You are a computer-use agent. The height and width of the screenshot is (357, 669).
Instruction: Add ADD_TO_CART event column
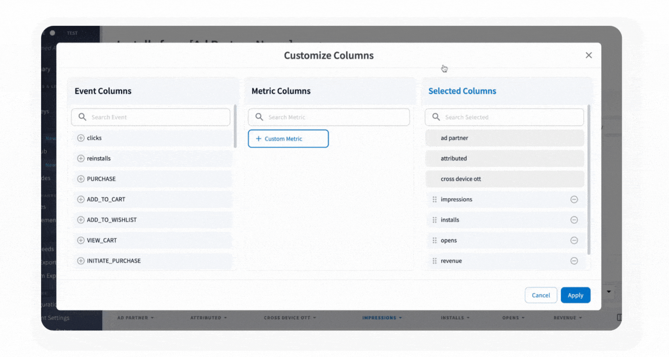[x=81, y=199]
